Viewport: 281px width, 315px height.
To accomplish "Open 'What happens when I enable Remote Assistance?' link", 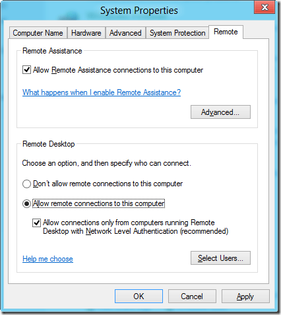I will (x=102, y=92).
